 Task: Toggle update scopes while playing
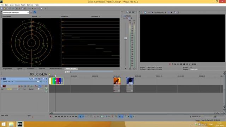35,12
